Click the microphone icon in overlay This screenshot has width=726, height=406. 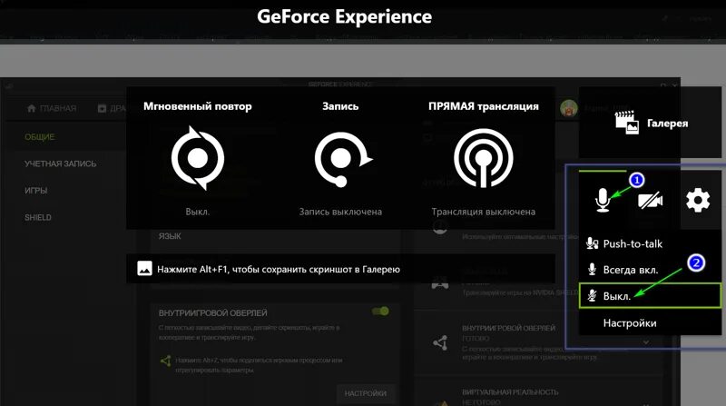(x=603, y=200)
